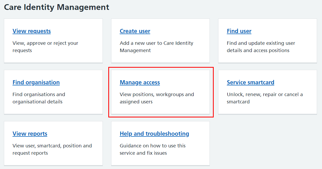Click text 'View user, smartcard, position and request reports'
Image resolution: width=322 pixels, height=169 pixels.
pyautogui.click(x=52, y=149)
